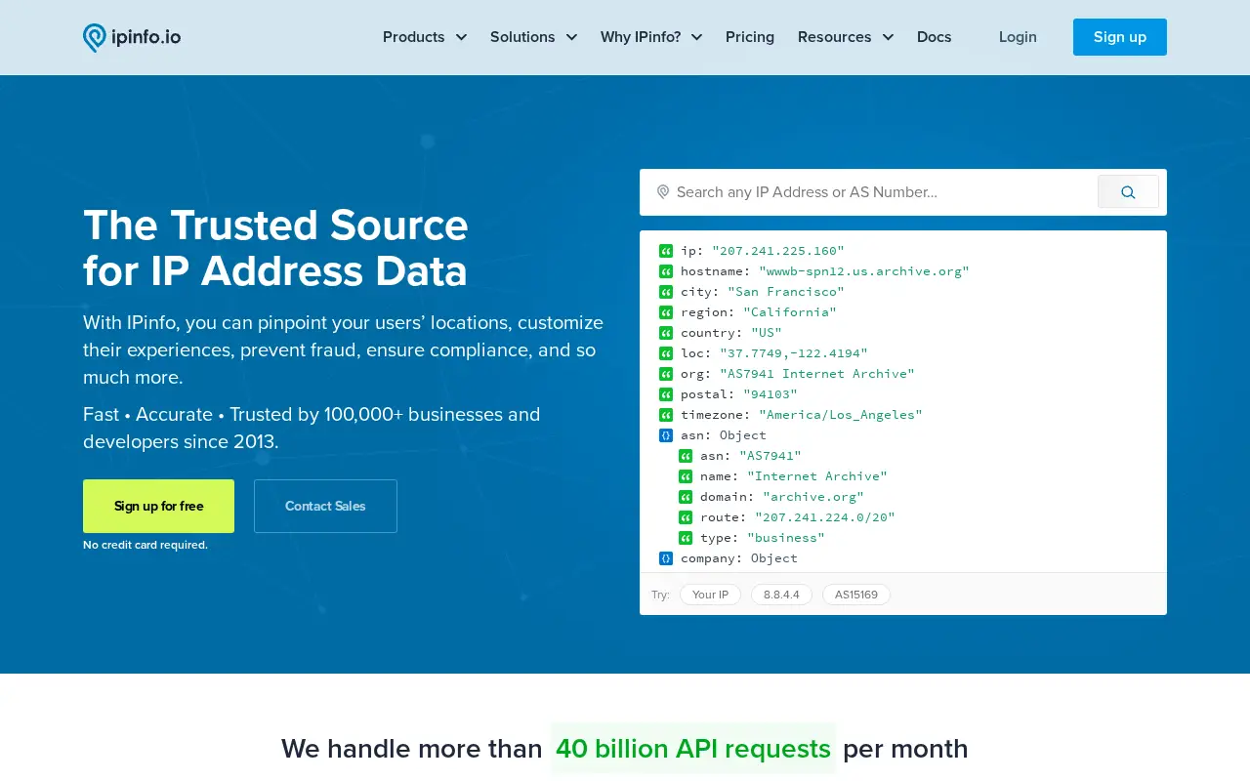Click the ipinfo.io logo

[x=132, y=37]
